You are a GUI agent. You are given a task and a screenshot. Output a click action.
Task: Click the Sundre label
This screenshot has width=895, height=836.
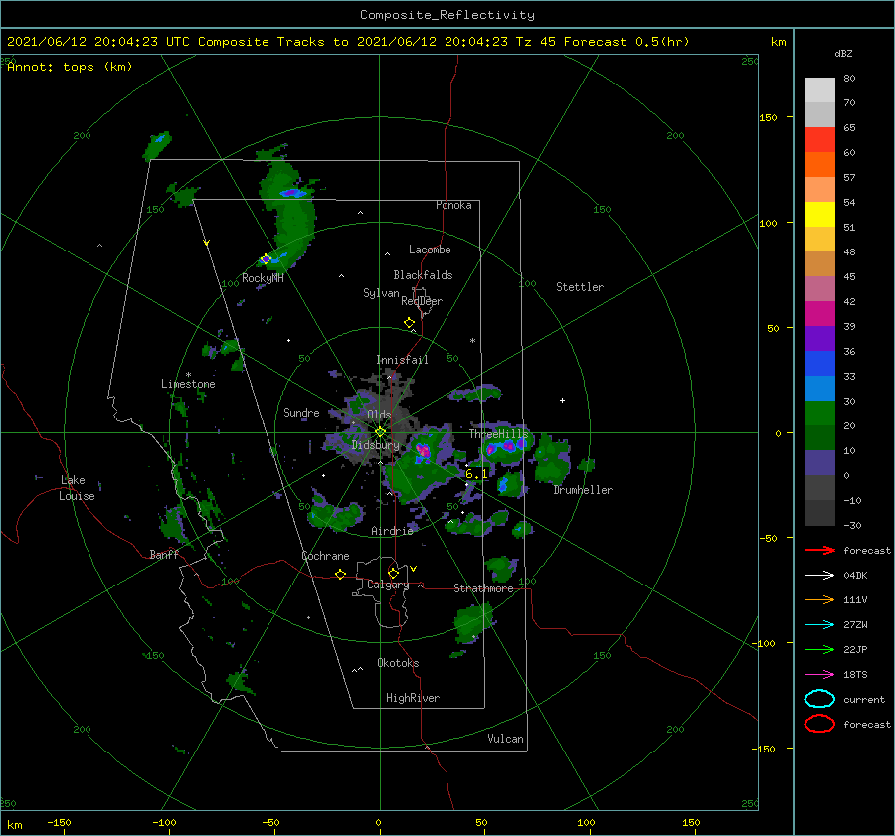(x=301, y=412)
